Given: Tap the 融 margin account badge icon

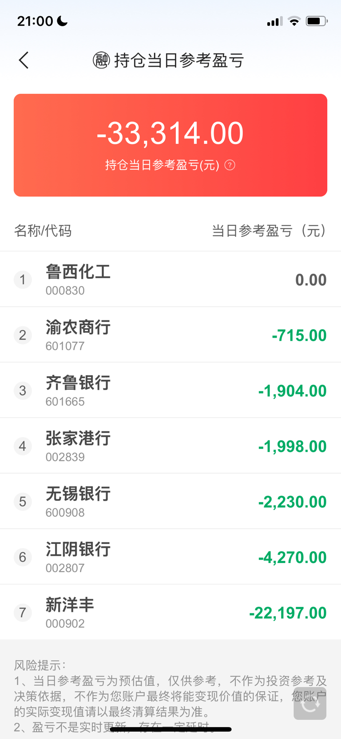Looking at the screenshot, I should [101, 60].
